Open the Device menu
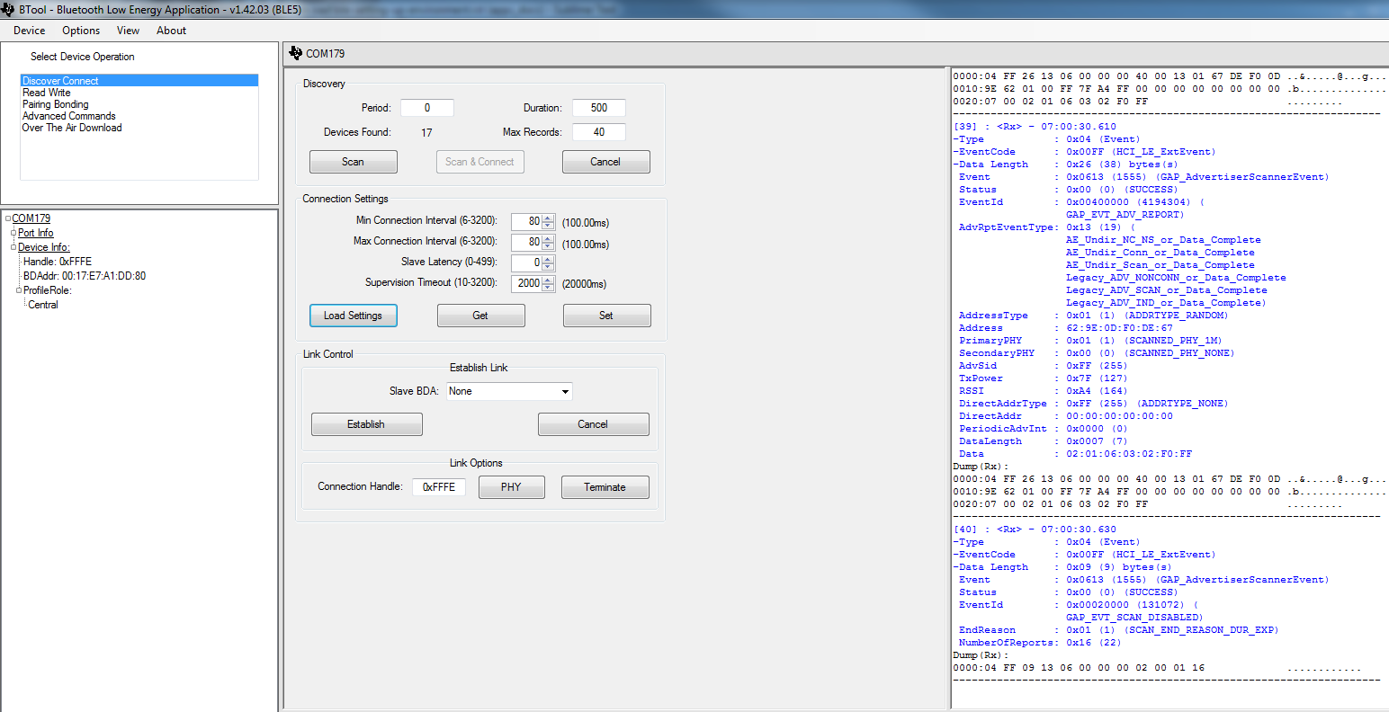 [x=29, y=30]
